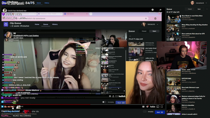Switch to the History tab in the top bar
Screen dimensions: 210x118
pos(47,3)
